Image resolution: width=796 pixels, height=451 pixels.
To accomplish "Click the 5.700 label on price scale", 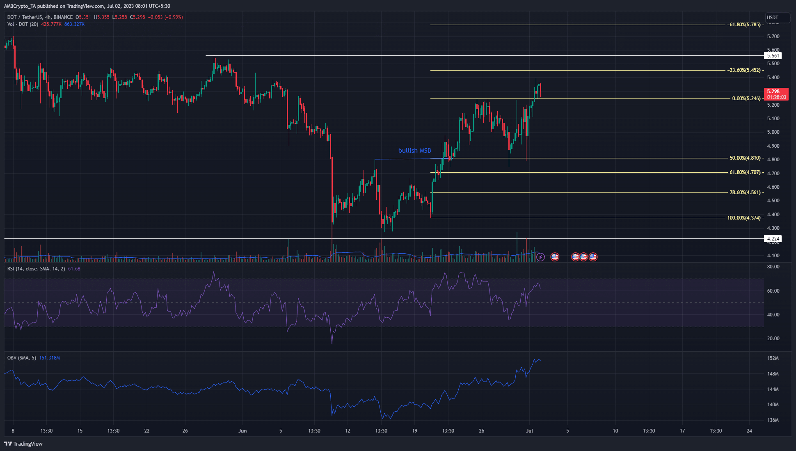I will coord(773,37).
